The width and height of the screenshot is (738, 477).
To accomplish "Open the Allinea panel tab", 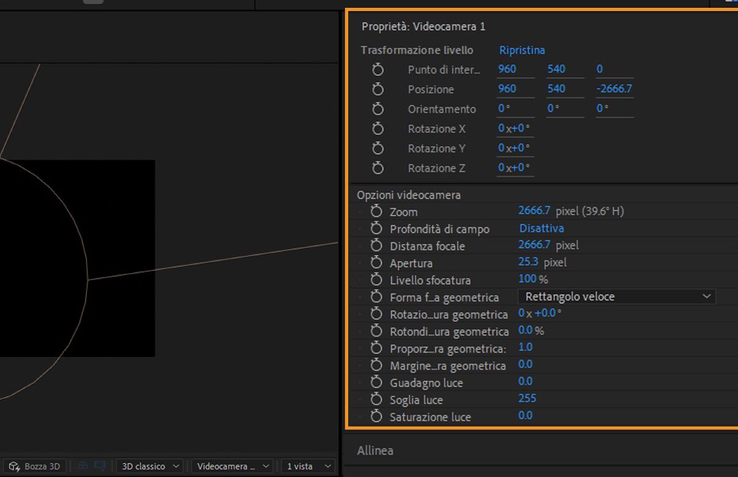I will [x=375, y=451].
